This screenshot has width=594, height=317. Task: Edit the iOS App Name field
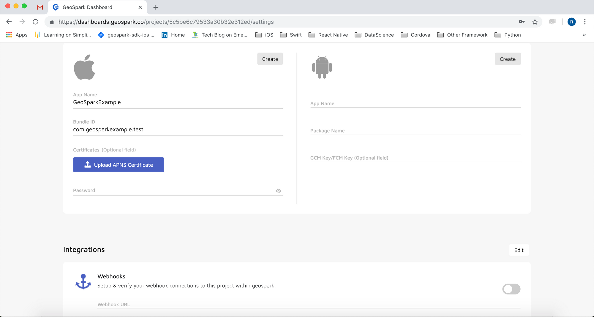[178, 102]
